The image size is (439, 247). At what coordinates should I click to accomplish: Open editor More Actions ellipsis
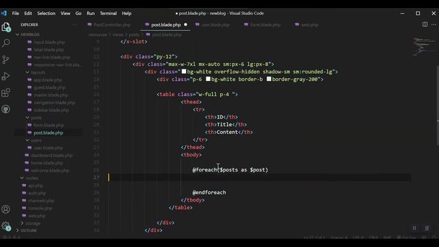click(x=434, y=25)
